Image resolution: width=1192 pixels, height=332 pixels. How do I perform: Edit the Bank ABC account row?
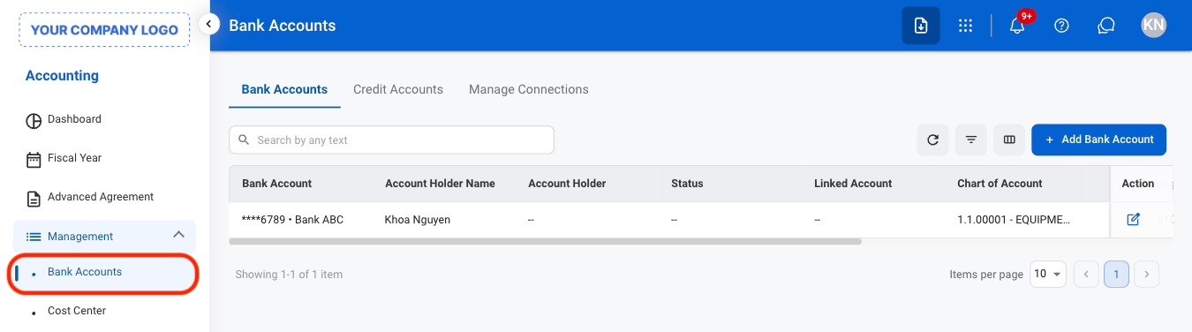pos(1133,219)
